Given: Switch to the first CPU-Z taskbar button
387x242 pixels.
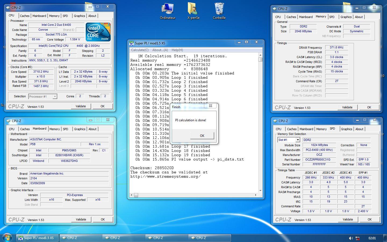Looking at the screenshot, I should click(81, 238).
